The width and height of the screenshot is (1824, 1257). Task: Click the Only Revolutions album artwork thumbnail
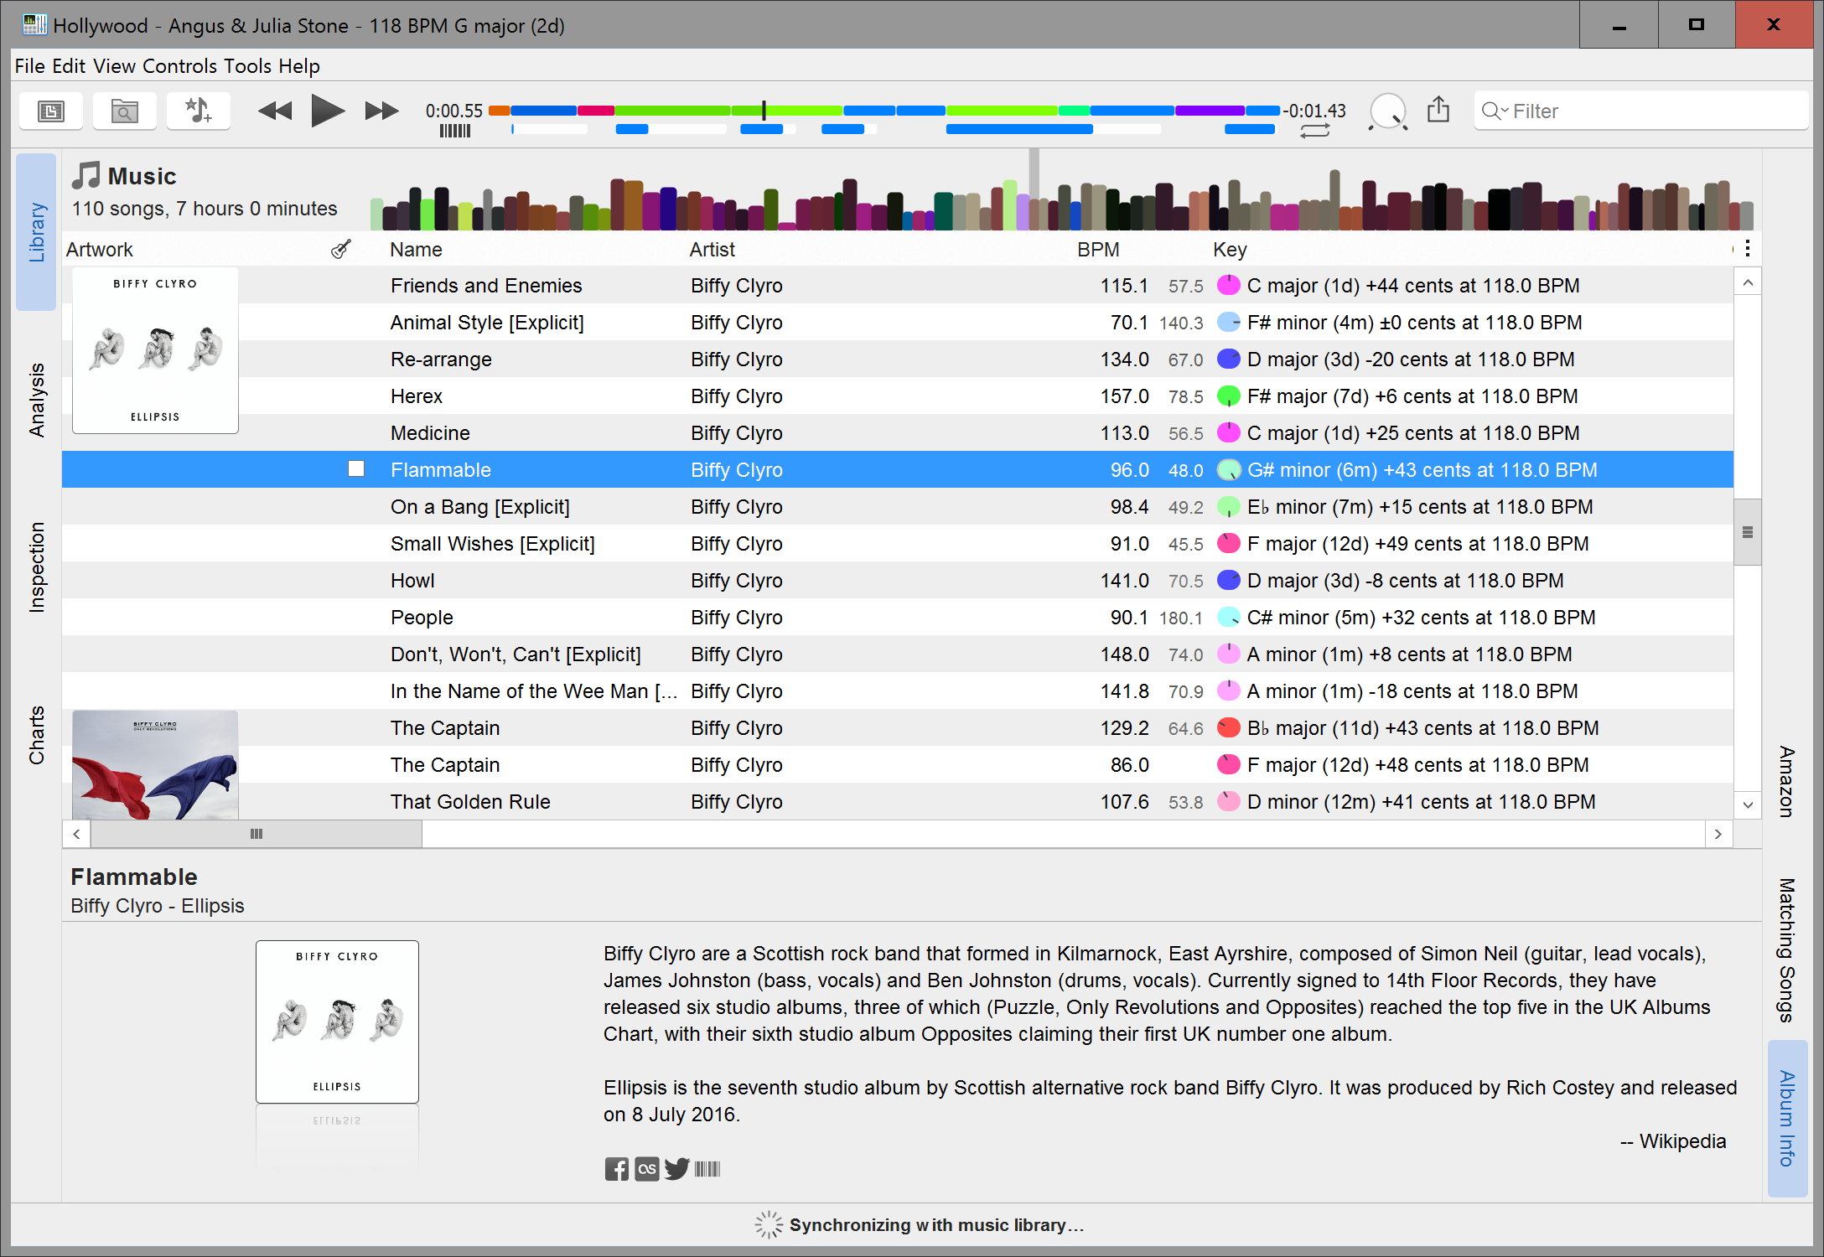[x=155, y=765]
